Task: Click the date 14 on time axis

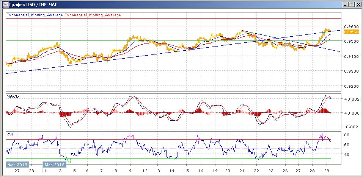Action: pos(172,171)
